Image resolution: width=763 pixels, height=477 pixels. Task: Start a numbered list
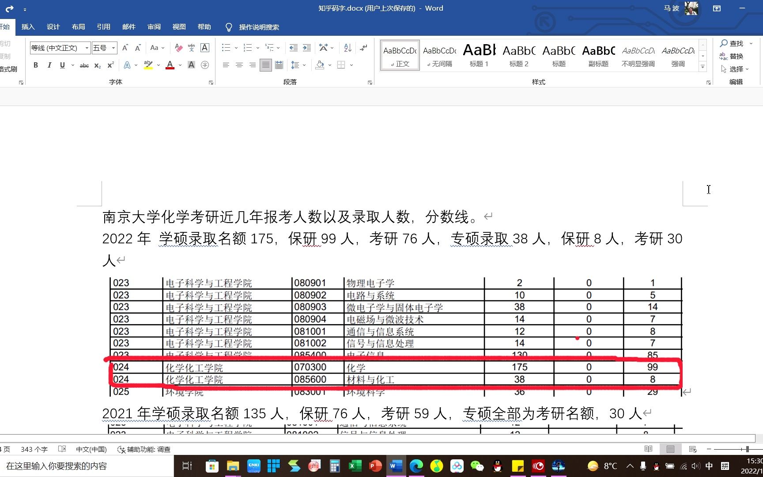click(x=248, y=48)
